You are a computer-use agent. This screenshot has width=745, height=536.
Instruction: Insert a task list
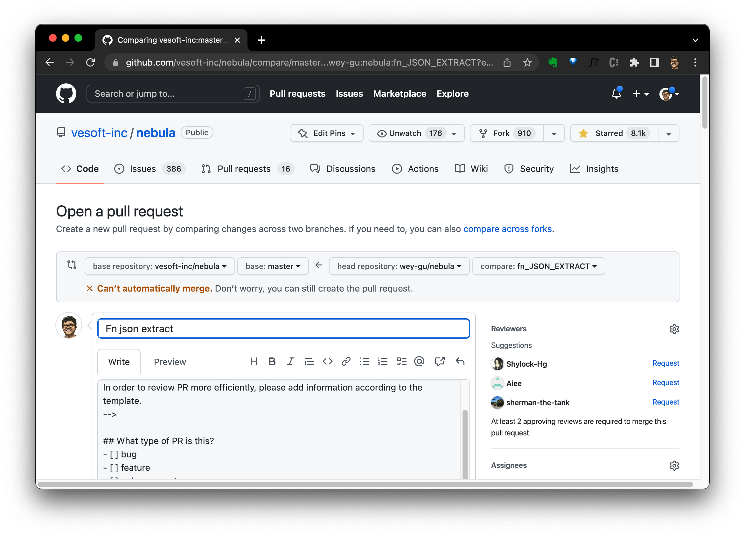coord(401,362)
